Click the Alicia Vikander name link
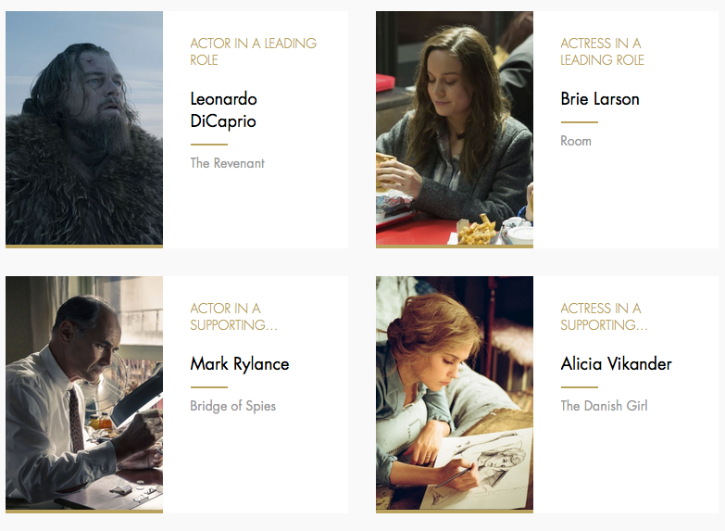The width and height of the screenshot is (725, 531). (616, 364)
